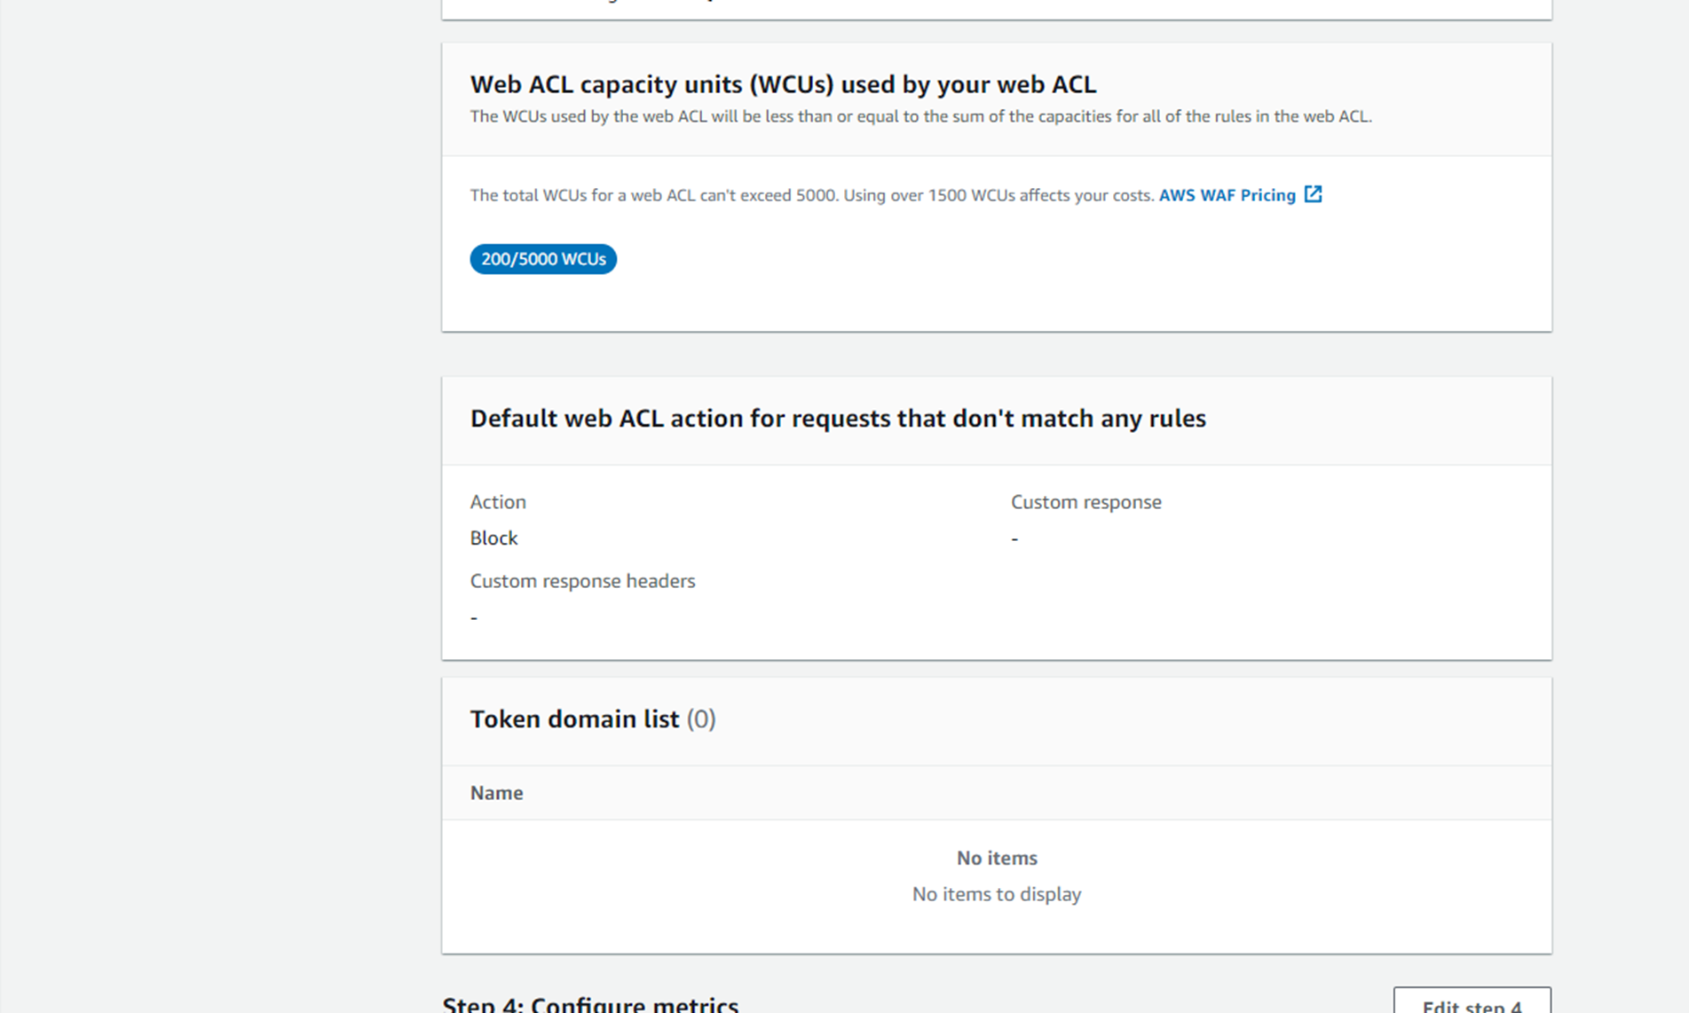1689x1013 pixels.
Task: Select the Web ACL capacity units heading
Action: tap(783, 84)
